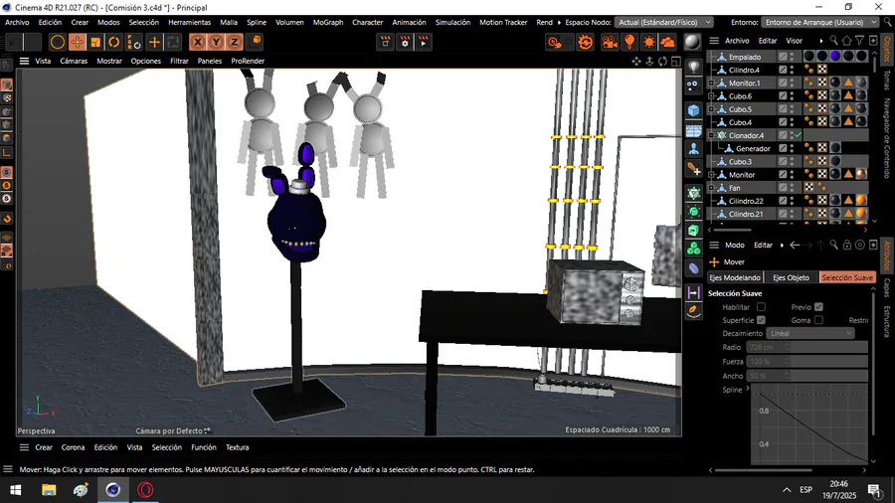Toggle the Clonador.4 green enable checkmark

[x=798, y=135]
